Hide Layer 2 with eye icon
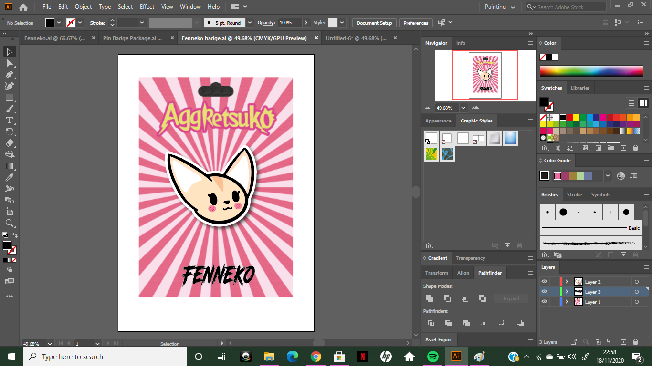652x366 pixels. click(x=545, y=282)
